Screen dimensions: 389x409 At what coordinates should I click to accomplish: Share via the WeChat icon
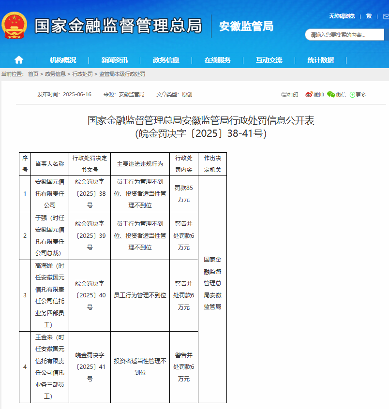[331, 95]
